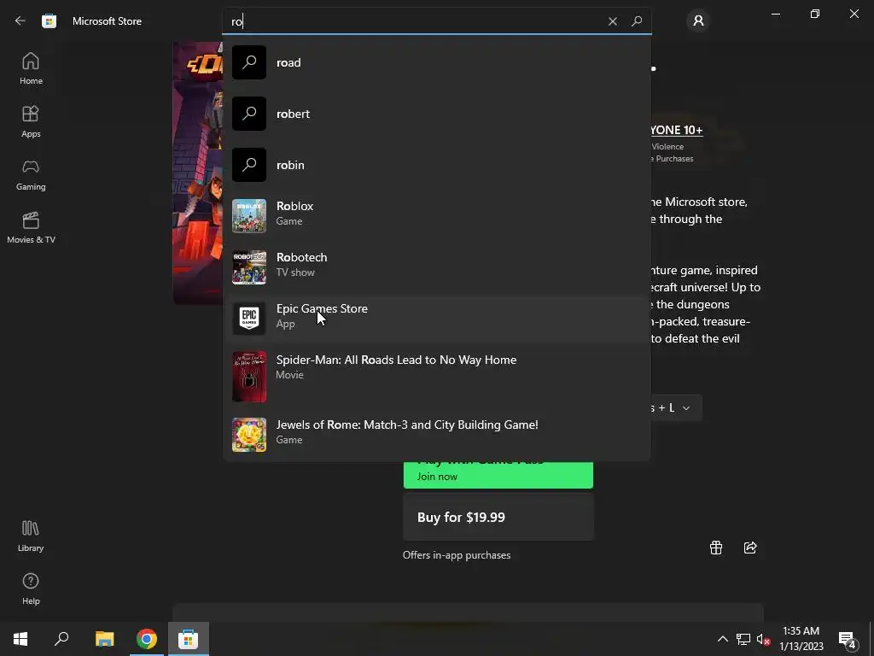Viewport: 874px width, 656px height.
Task: Click the Roblox thumbnail icon
Action: click(x=248, y=216)
